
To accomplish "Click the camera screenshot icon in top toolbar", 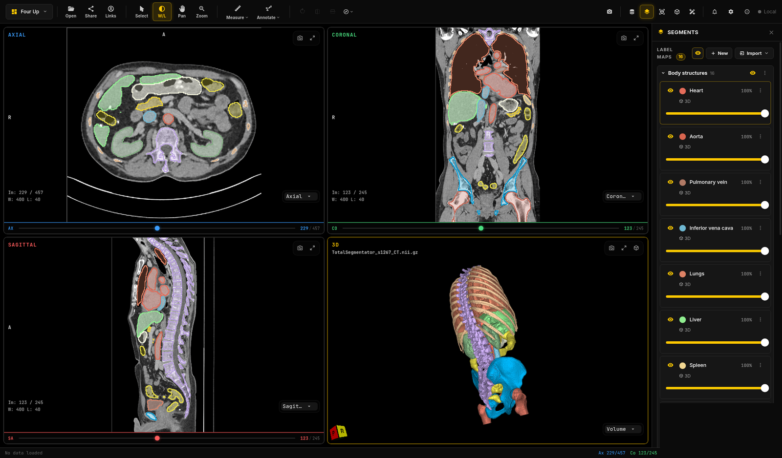I will (609, 12).
